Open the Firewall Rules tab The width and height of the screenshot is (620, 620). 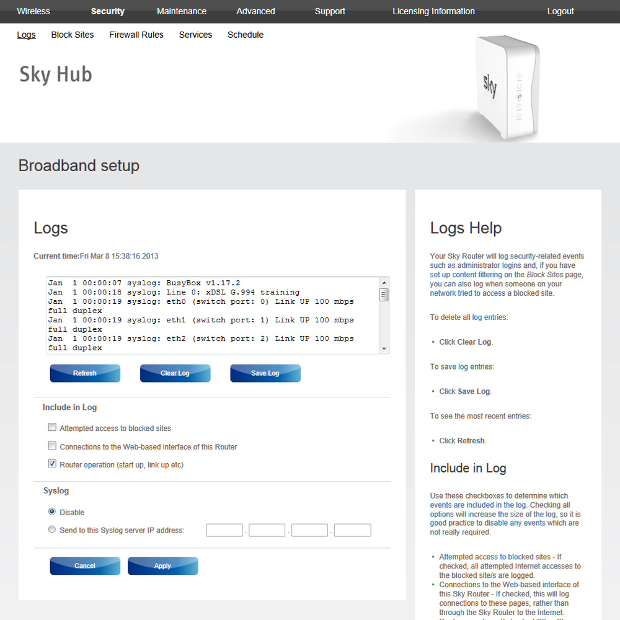pos(136,35)
